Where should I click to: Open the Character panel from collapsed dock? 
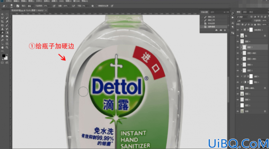click(x=233, y=23)
